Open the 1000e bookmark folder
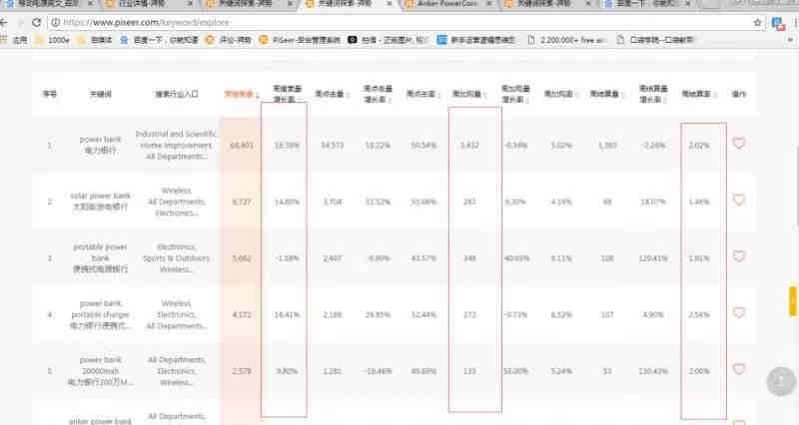 point(53,40)
